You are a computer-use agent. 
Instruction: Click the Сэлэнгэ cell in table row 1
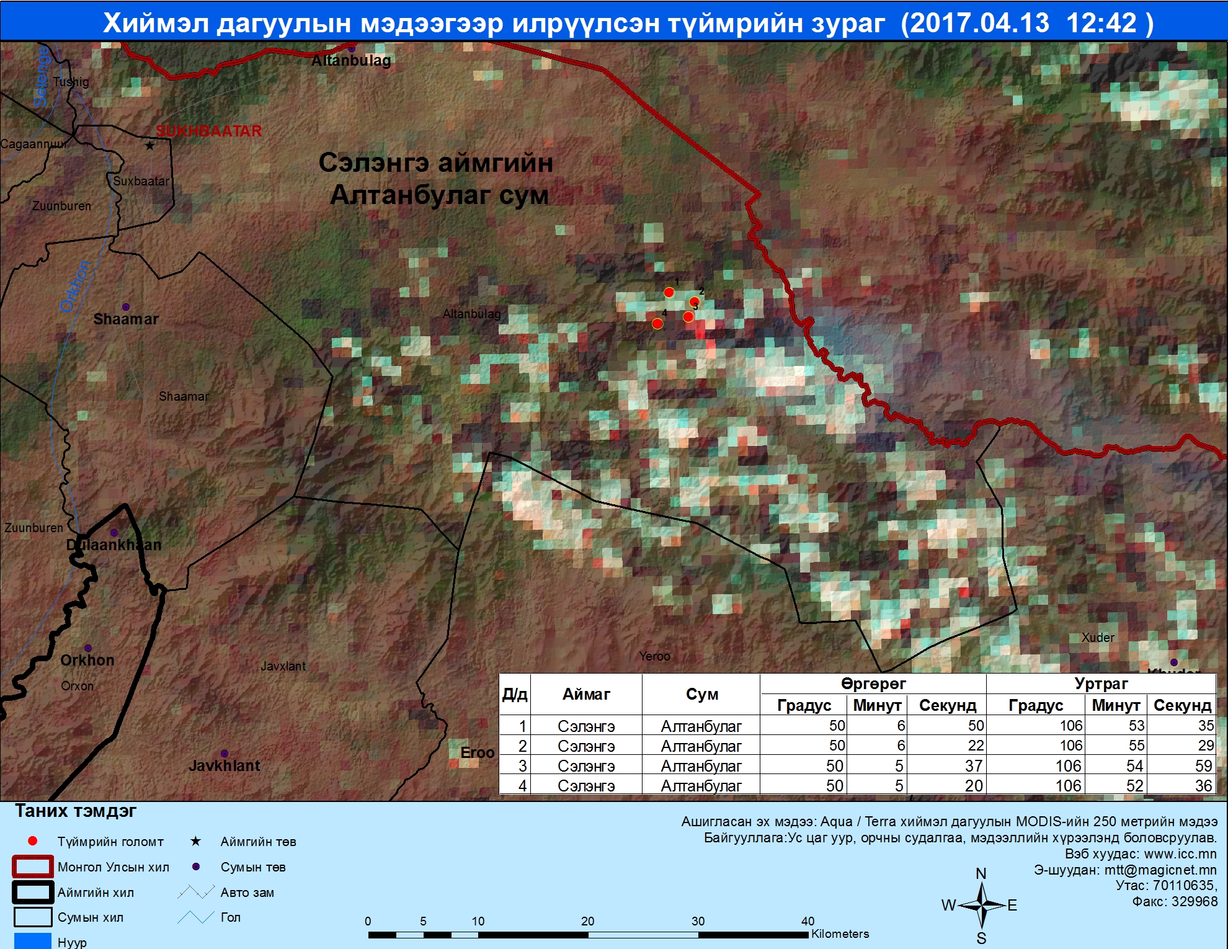tap(586, 726)
